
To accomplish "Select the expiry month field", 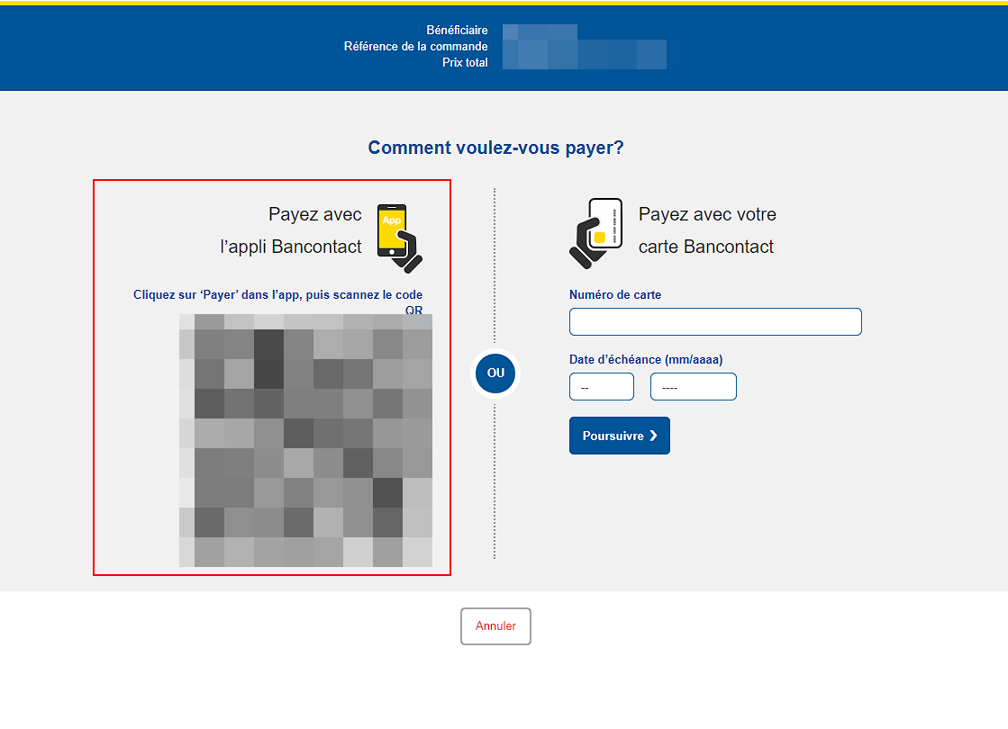I will (601, 387).
